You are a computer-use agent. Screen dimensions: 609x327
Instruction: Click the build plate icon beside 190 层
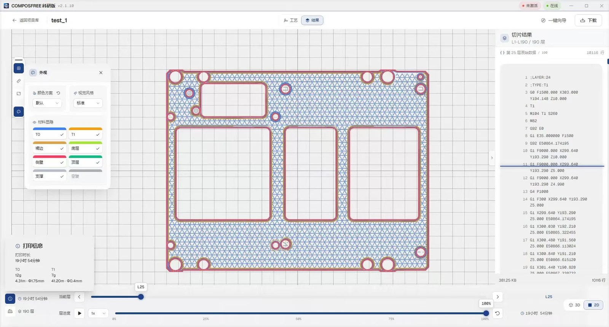click(10, 311)
